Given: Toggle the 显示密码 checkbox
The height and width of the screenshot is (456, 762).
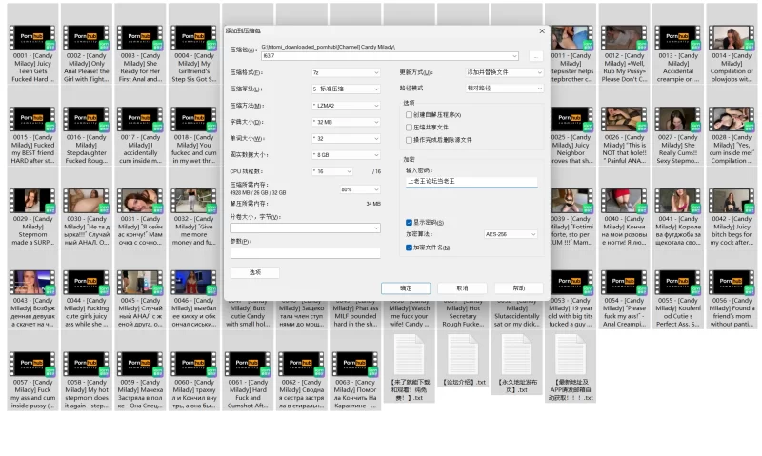Looking at the screenshot, I should pyautogui.click(x=409, y=222).
